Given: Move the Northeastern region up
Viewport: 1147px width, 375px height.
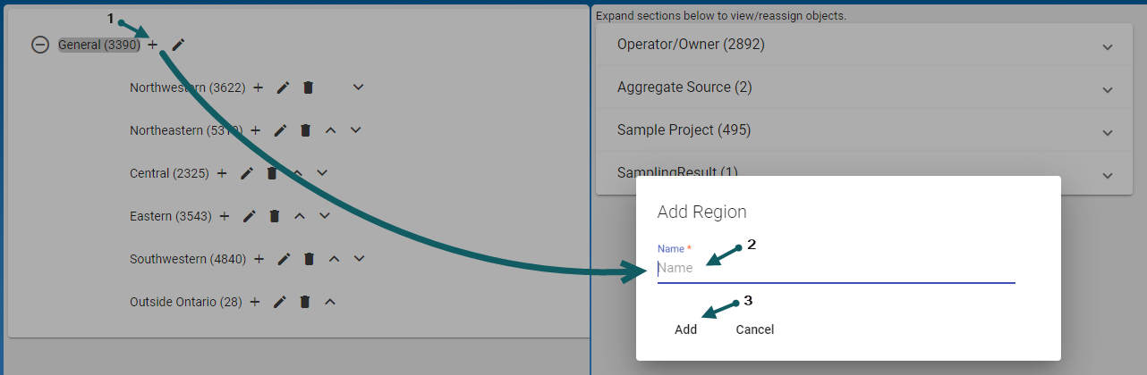Looking at the screenshot, I should [330, 130].
